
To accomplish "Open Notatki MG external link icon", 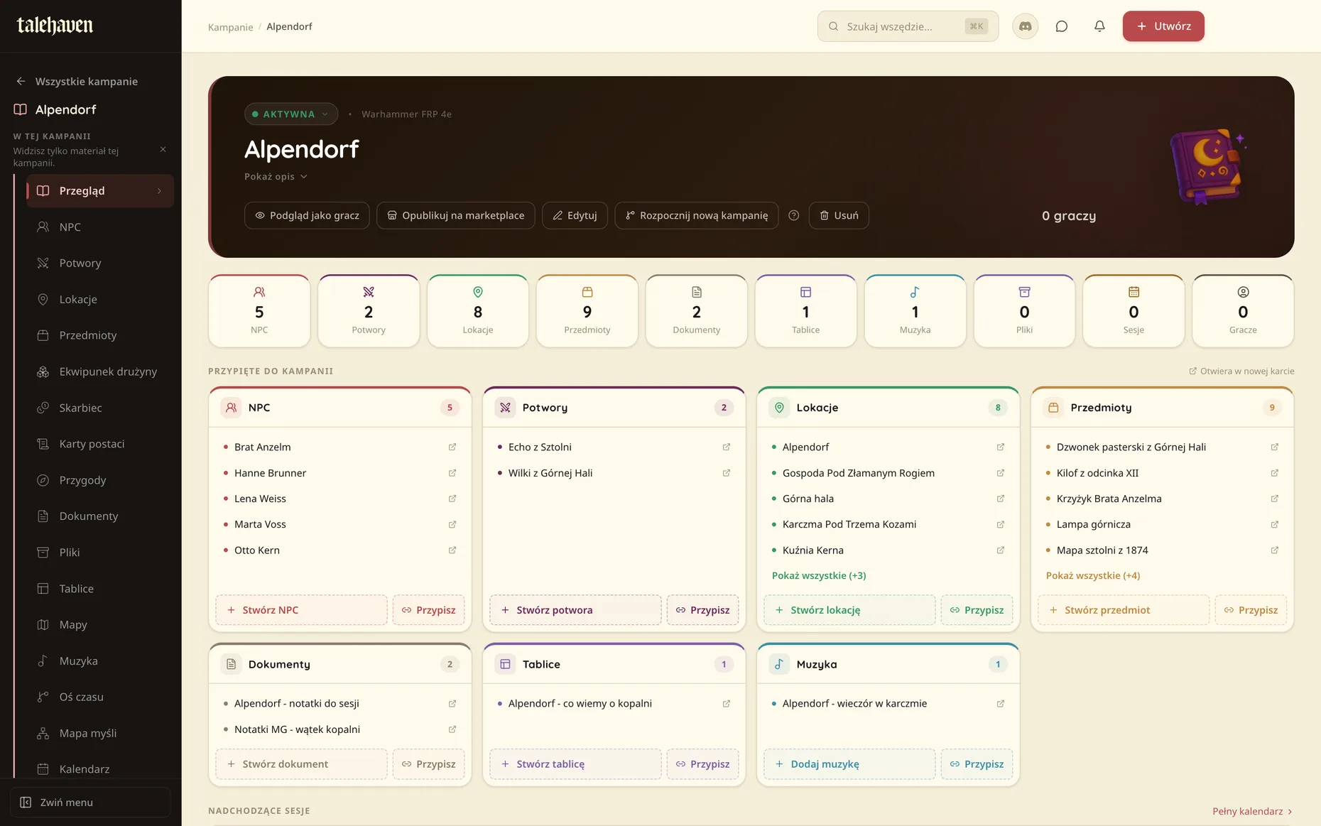I will 452,729.
